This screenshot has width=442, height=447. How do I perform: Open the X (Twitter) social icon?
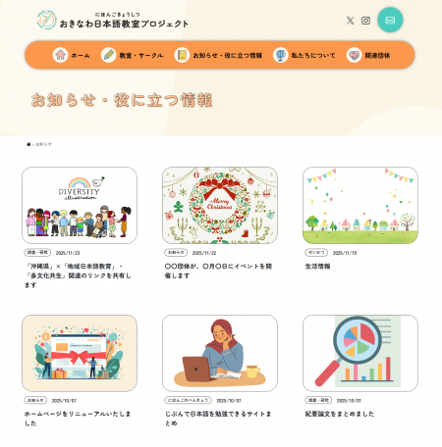[350, 21]
